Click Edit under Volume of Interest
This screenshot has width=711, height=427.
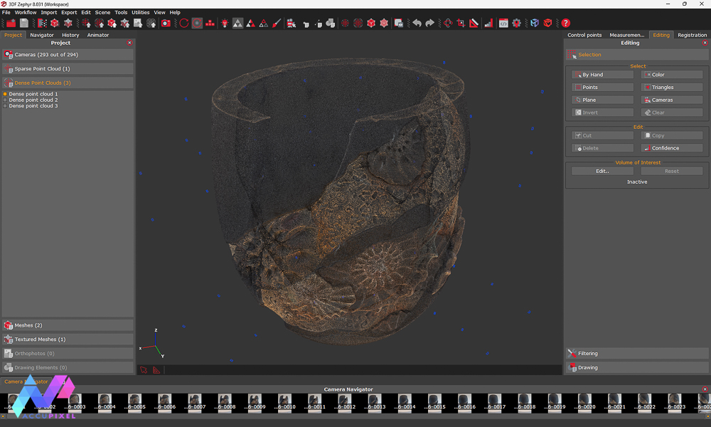click(602, 171)
